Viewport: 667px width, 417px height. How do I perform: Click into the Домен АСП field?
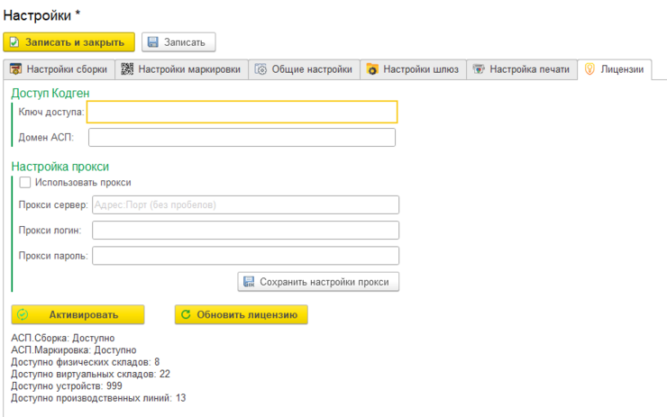click(242, 137)
